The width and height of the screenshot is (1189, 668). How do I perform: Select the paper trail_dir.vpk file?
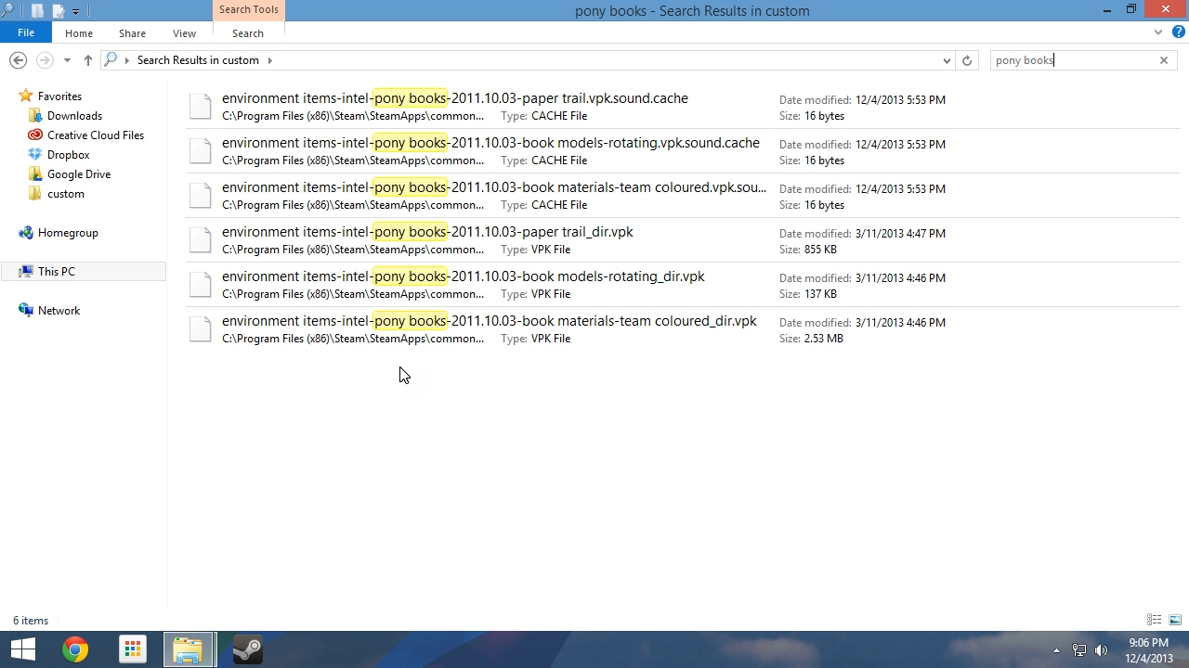tap(683, 240)
